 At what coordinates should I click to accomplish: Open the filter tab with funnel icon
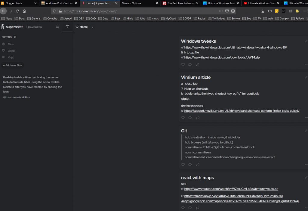point(67,27)
